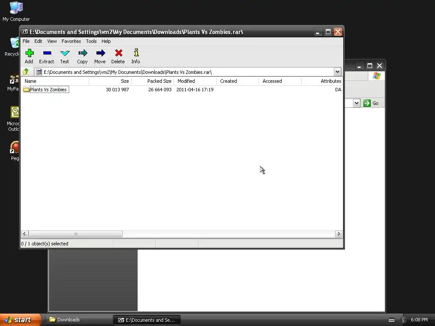Click the 26 664 093 packed size value

point(160,90)
